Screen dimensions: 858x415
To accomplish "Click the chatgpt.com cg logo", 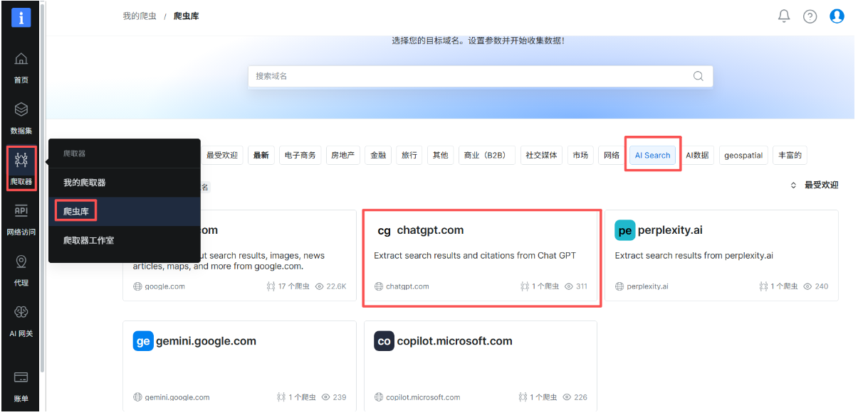I will point(384,230).
